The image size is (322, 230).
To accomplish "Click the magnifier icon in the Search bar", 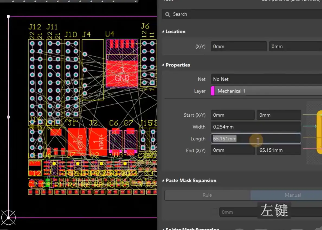I will point(168,14).
